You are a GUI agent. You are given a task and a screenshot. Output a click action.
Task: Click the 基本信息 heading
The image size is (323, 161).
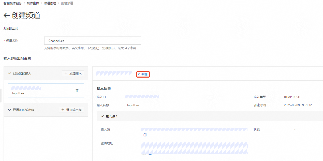click(104, 89)
